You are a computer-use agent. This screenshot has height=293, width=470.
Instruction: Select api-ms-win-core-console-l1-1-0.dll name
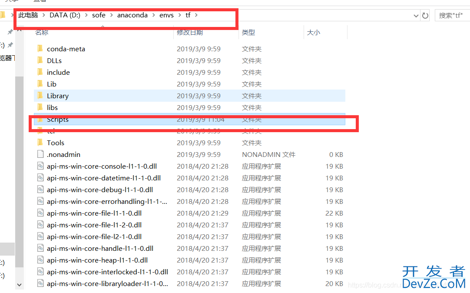(102, 166)
